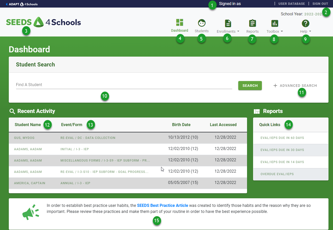Screen dimensions: 333x230
Task: Open student AMERICA, CAPTAIN
Action: coord(30,183)
